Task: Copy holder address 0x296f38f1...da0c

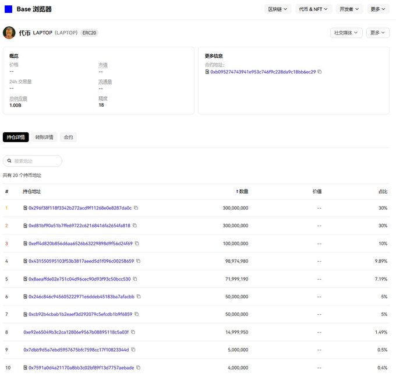Action: 136,208
